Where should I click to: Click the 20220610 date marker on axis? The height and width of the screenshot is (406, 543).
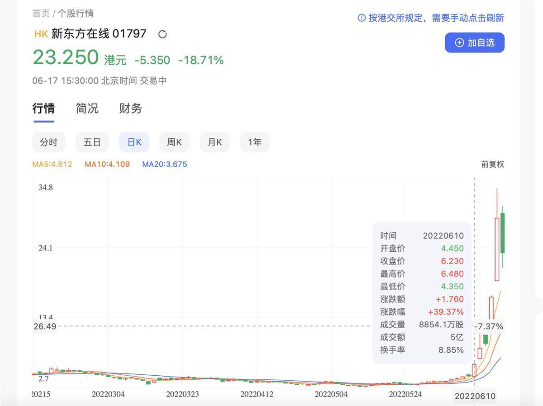point(475,396)
